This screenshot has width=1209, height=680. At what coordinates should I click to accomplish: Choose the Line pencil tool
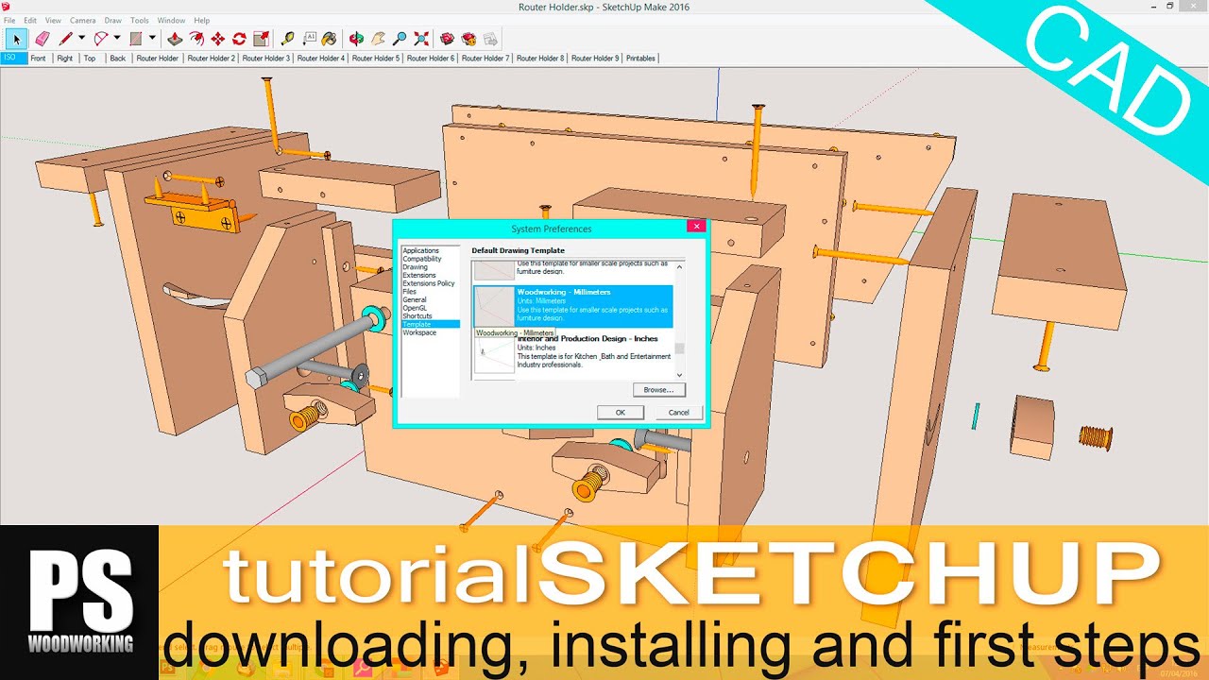(x=65, y=39)
